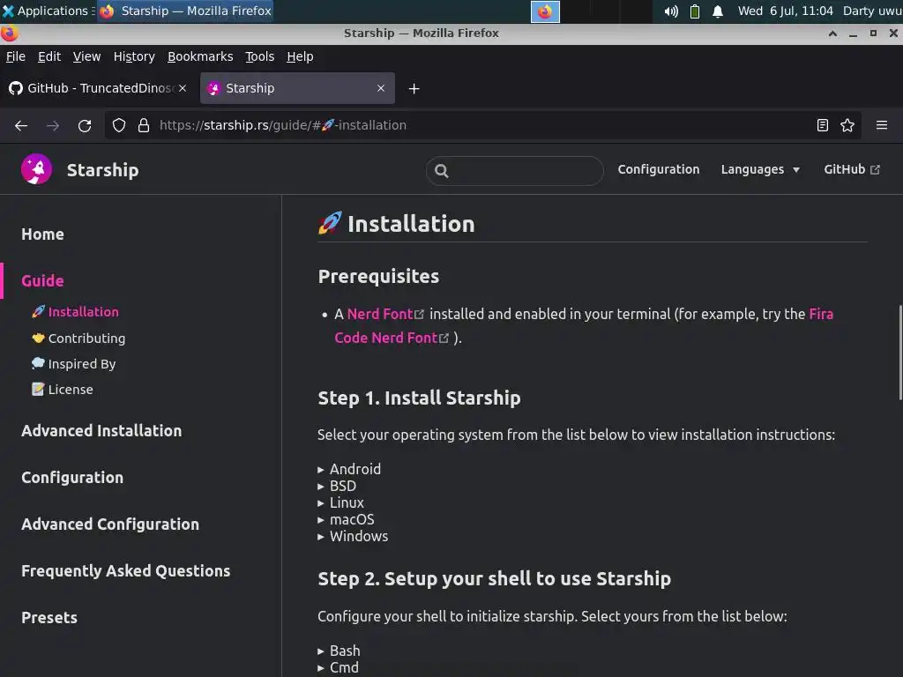The image size is (903, 677).
Task: Go to Home in the sidebar
Action: (42, 234)
